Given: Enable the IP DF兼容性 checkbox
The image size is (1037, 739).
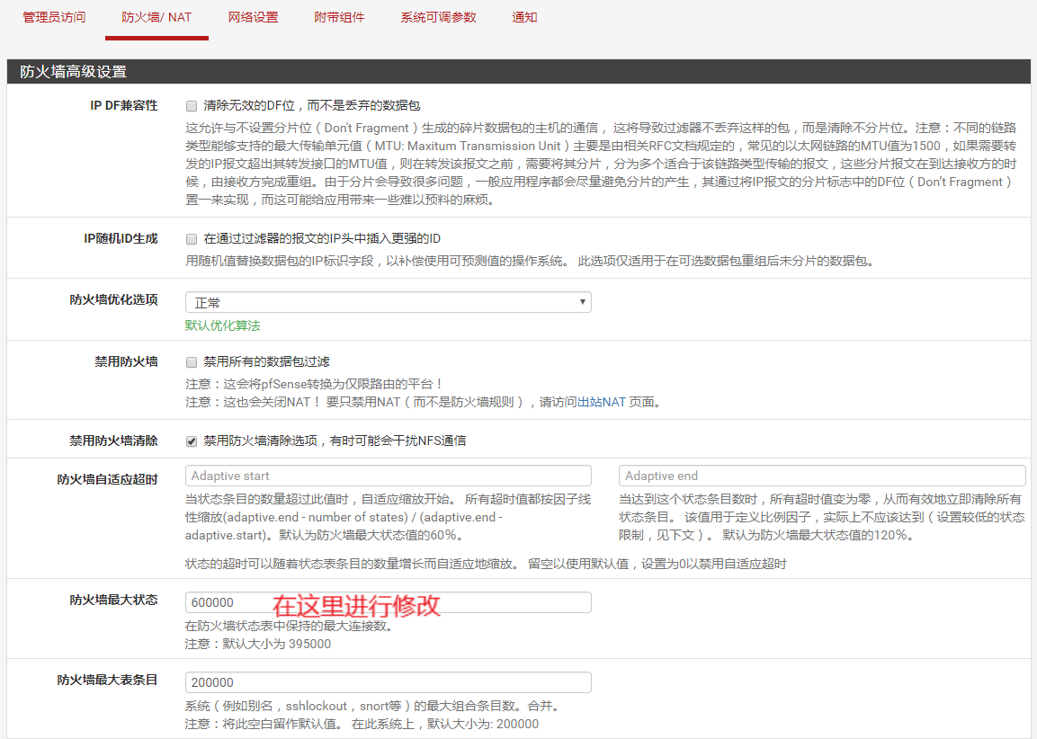Looking at the screenshot, I should click(x=192, y=106).
